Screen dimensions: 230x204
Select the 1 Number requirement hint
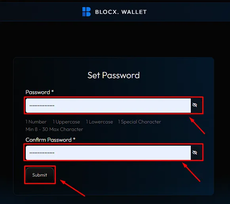tap(36, 122)
